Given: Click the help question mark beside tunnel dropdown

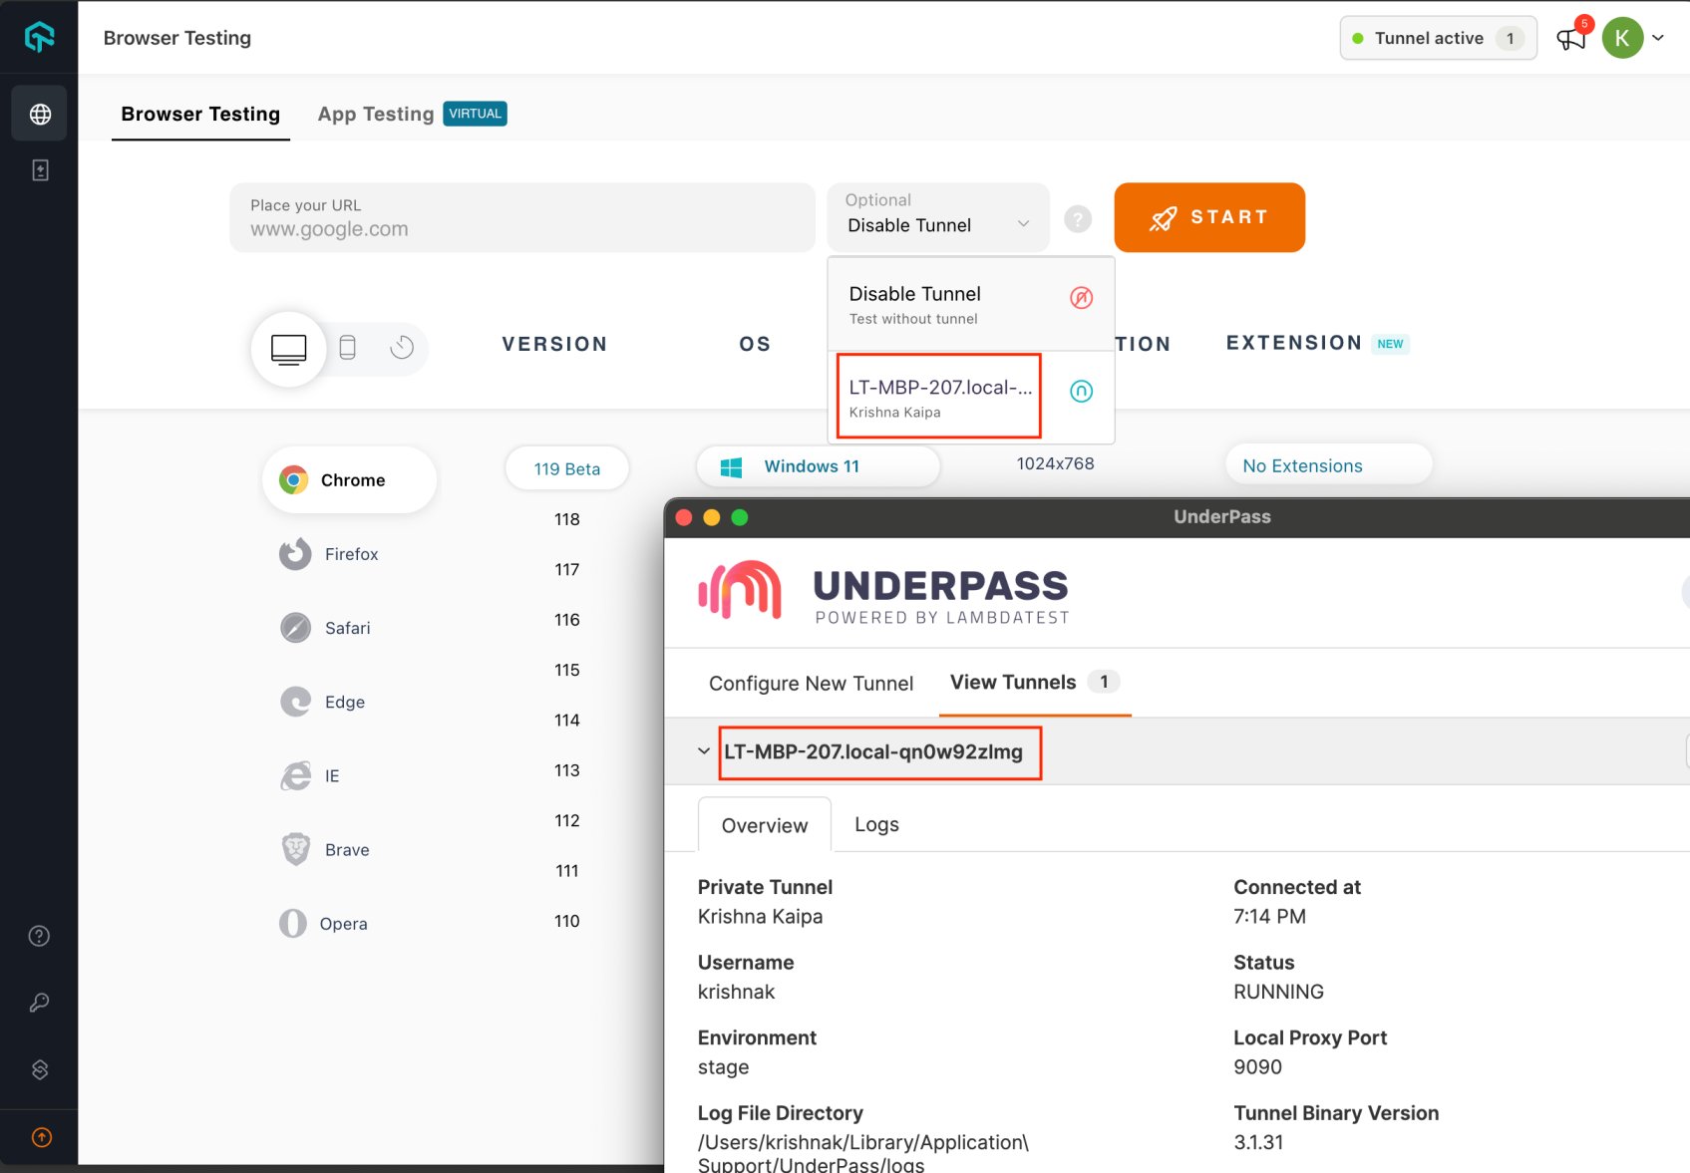Looking at the screenshot, I should click(1078, 219).
